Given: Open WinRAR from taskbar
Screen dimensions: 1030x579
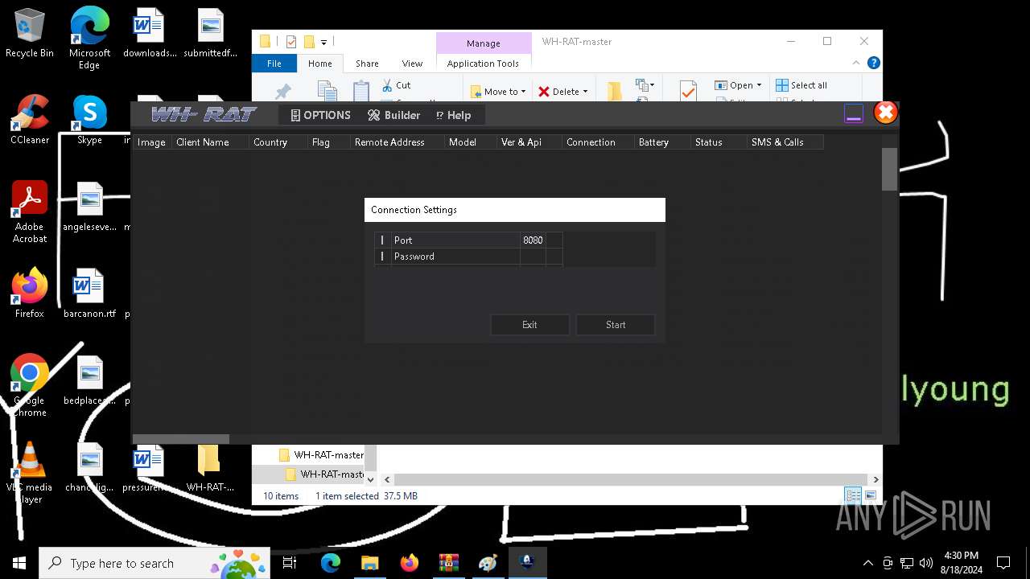Looking at the screenshot, I should click(448, 563).
